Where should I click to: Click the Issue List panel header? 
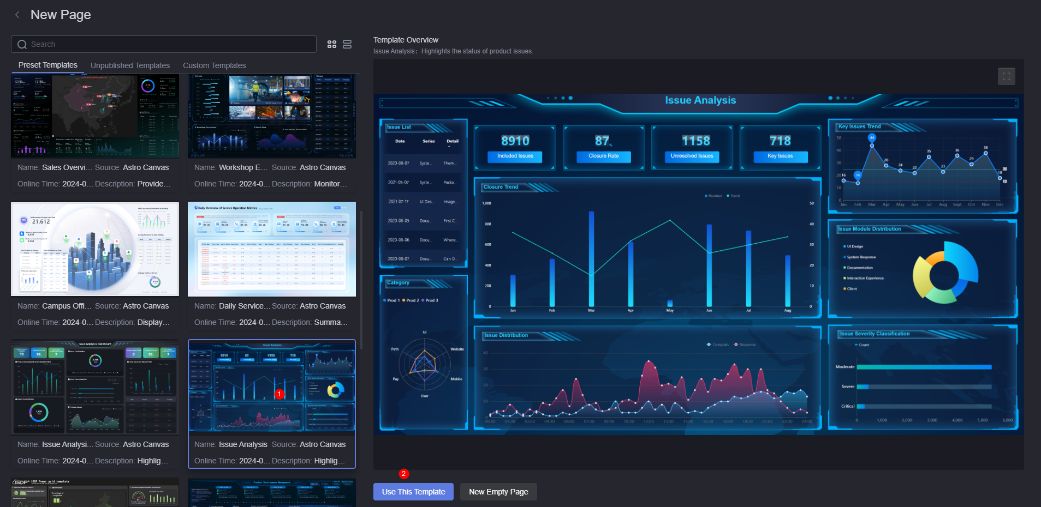[x=399, y=127]
